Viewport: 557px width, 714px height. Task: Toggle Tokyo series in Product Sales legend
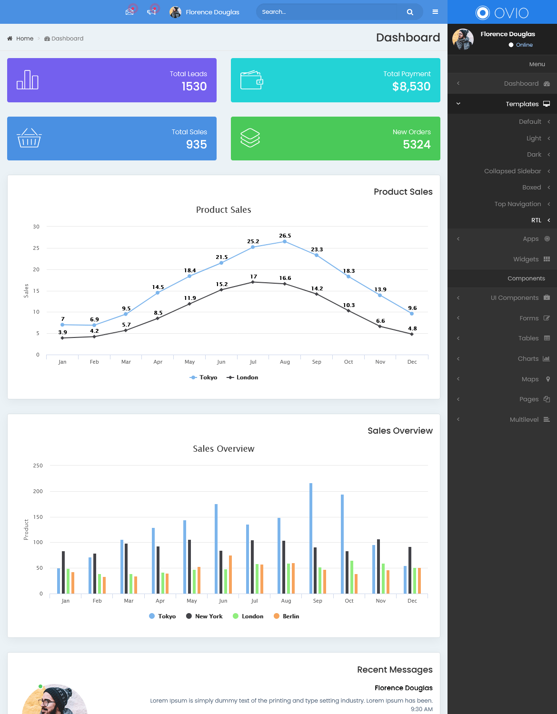point(203,377)
